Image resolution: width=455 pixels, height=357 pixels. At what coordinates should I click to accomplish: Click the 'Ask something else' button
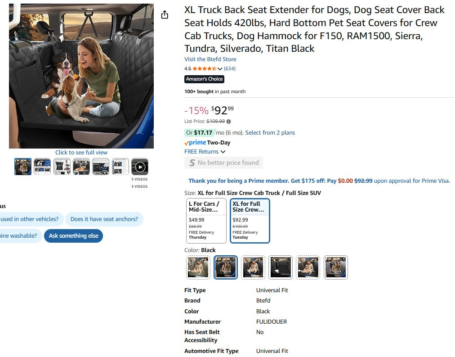[73, 235]
